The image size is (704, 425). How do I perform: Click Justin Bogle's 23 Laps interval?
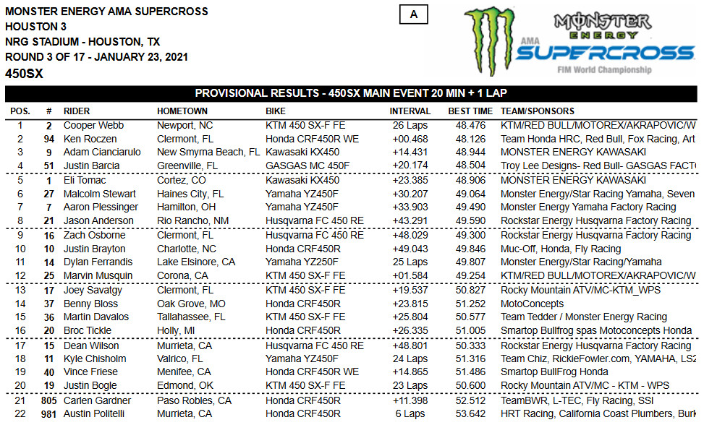410,385
